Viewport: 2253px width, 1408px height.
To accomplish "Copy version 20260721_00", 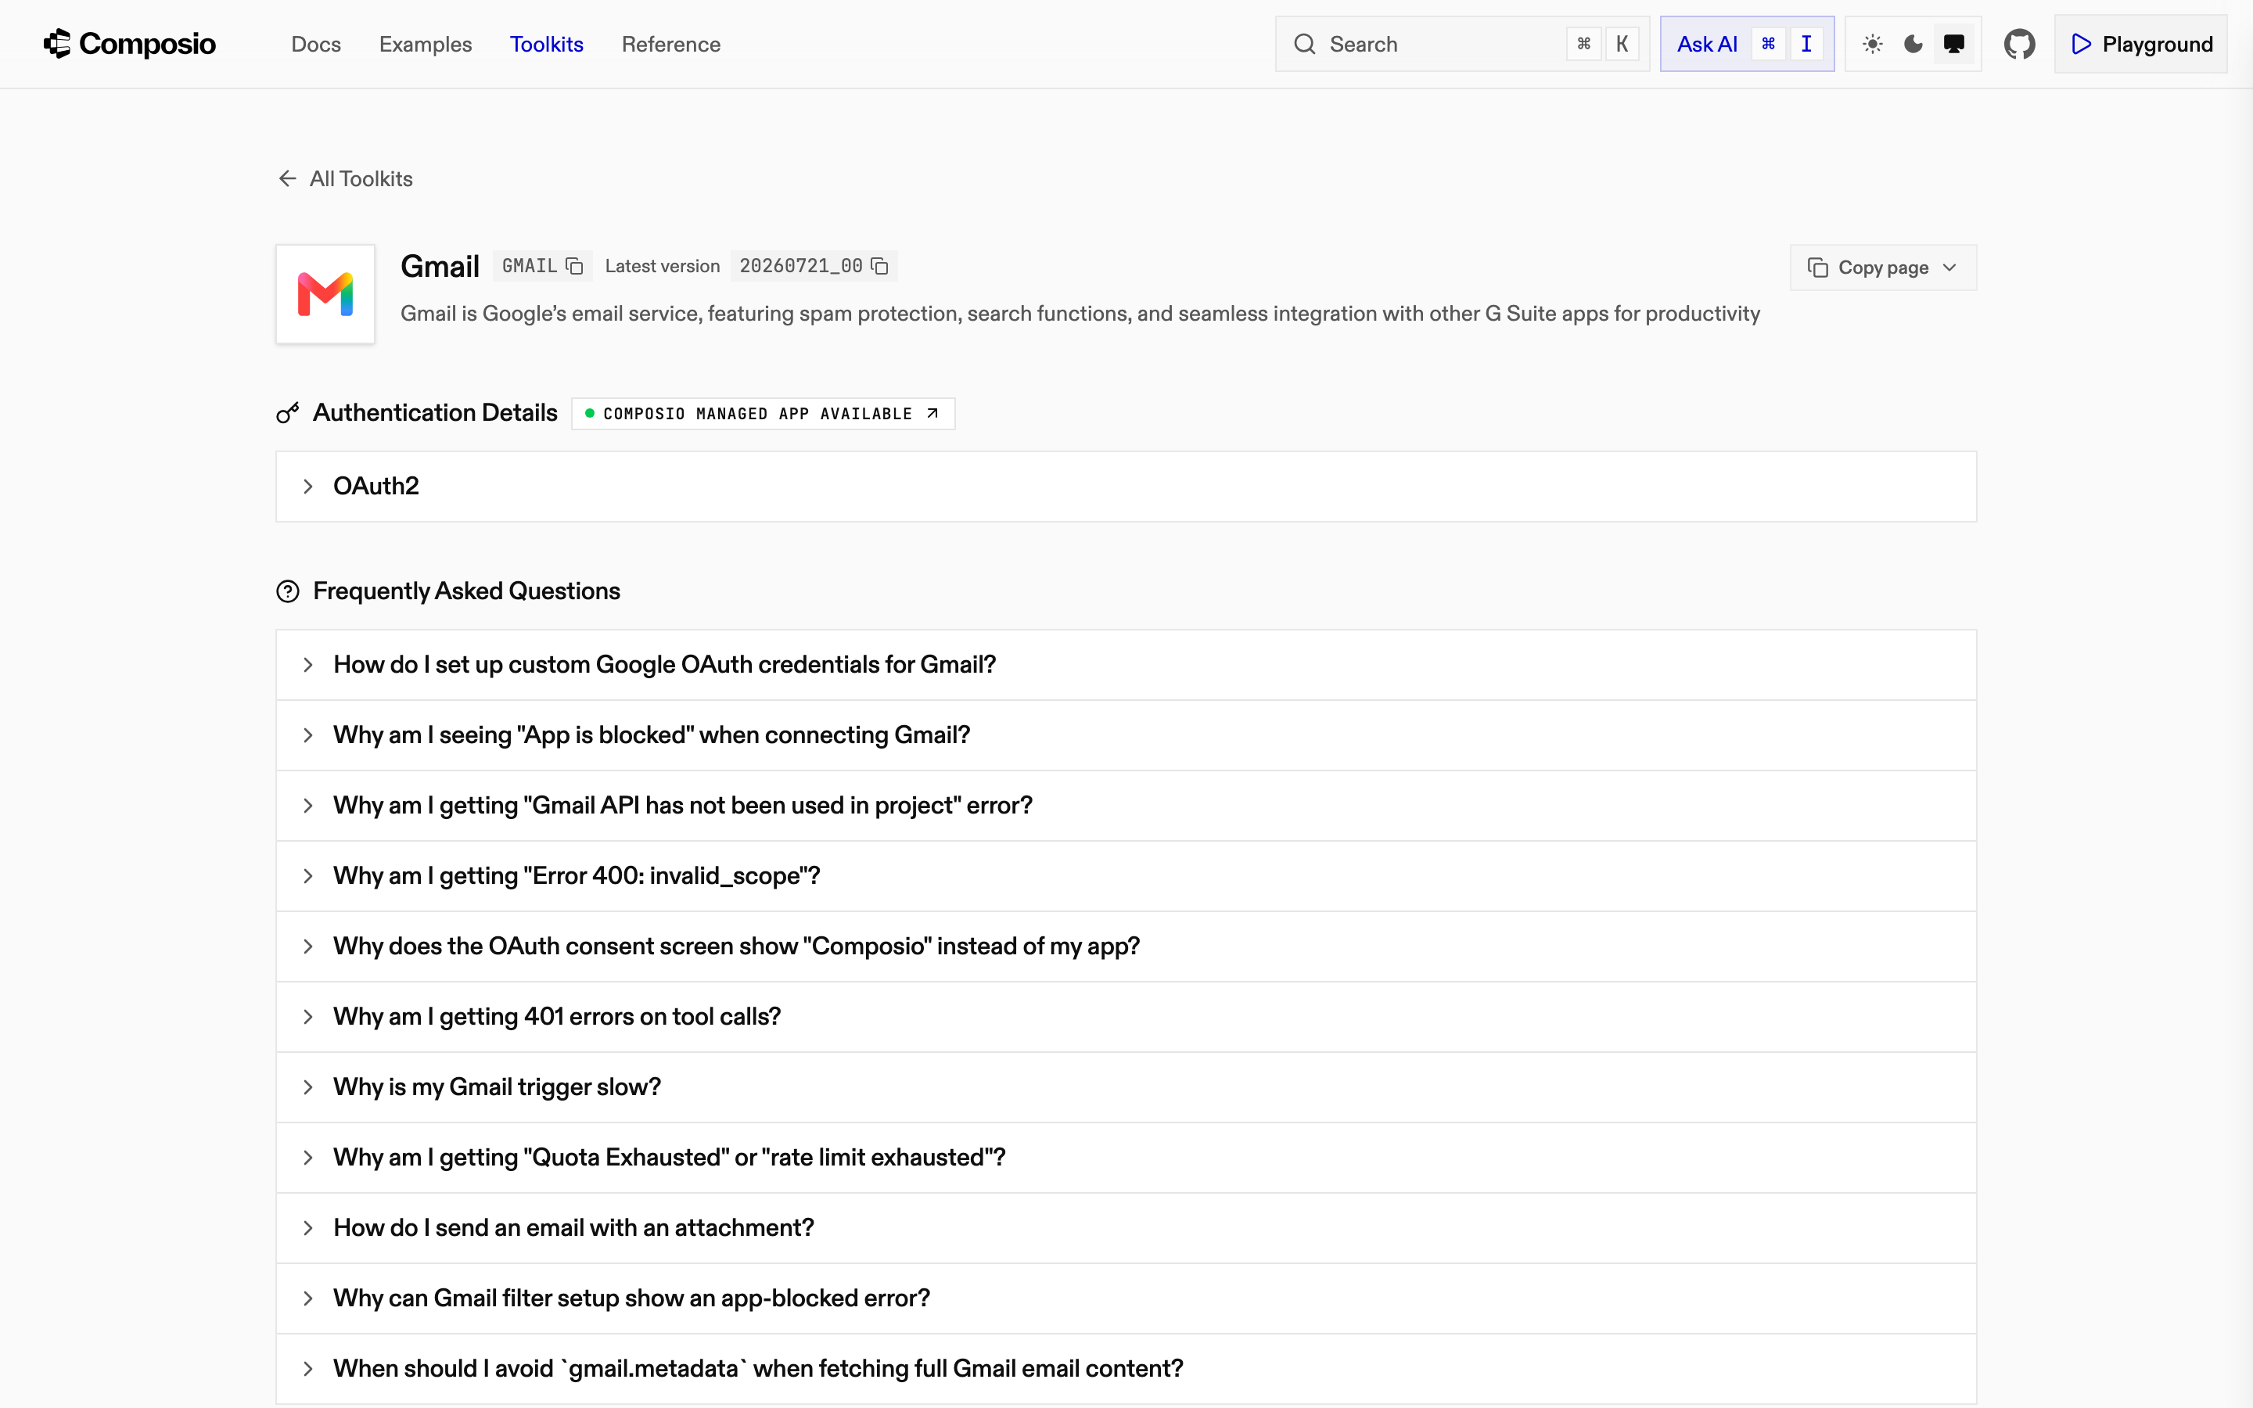I will [880, 266].
